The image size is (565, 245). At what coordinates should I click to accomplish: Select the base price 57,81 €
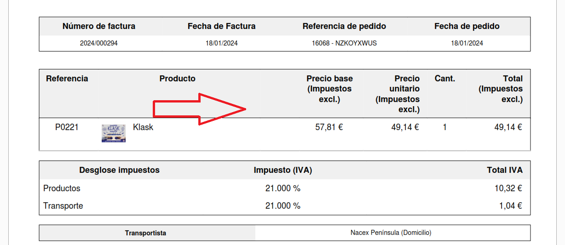[x=329, y=127]
